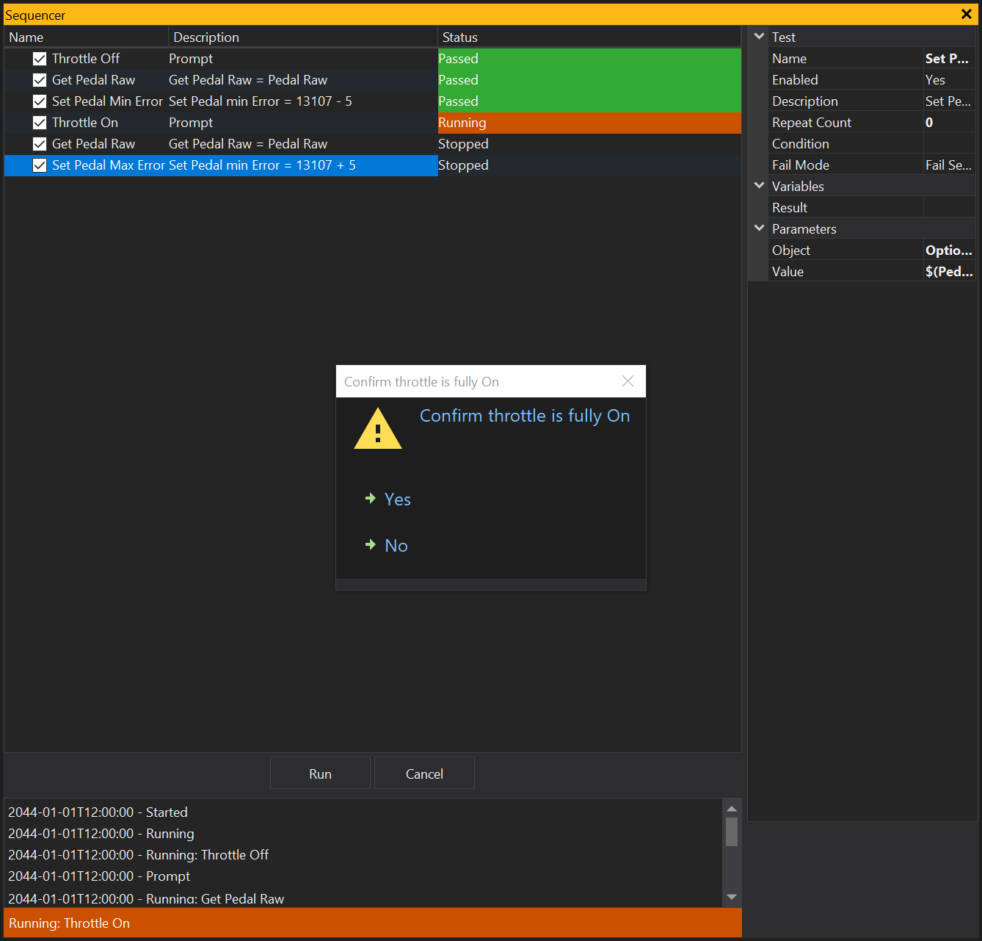Click the green arrow beside Yes

pos(371,499)
